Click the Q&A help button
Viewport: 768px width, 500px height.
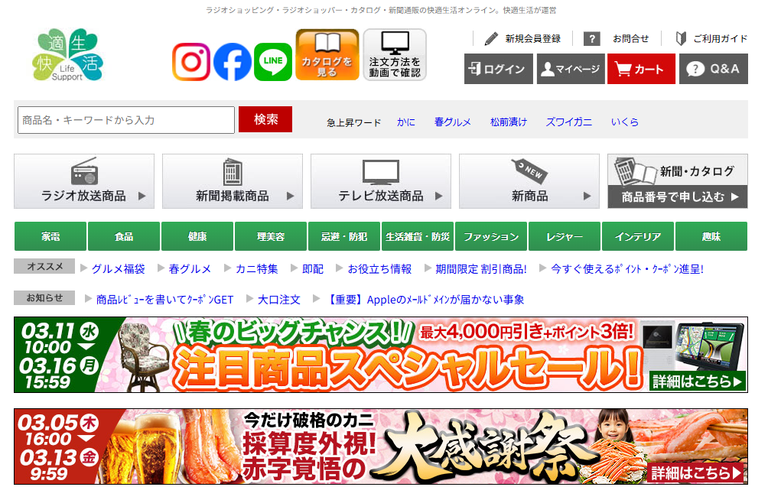713,69
